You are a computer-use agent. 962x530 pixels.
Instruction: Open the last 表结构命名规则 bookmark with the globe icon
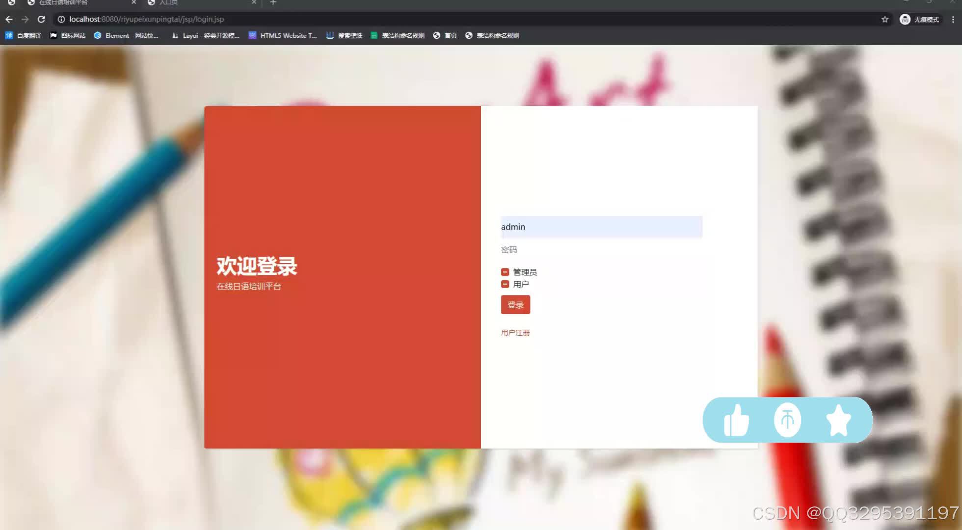(492, 35)
